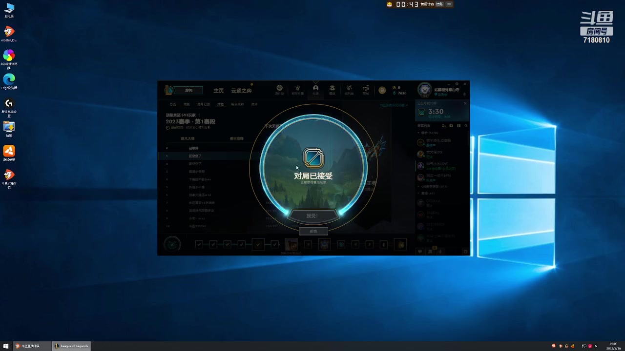The image size is (625, 351).
Task: Click the last gold reward tile in progress track
Action: point(400,244)
